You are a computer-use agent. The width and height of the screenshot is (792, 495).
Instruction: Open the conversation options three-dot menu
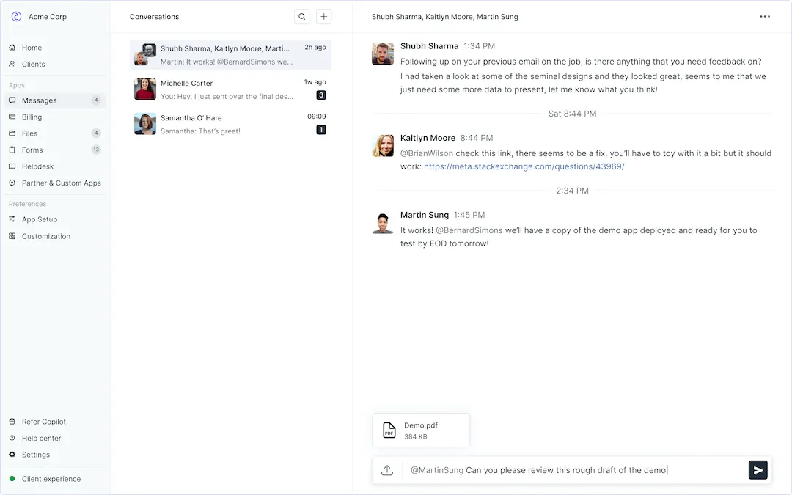[765, 16]
